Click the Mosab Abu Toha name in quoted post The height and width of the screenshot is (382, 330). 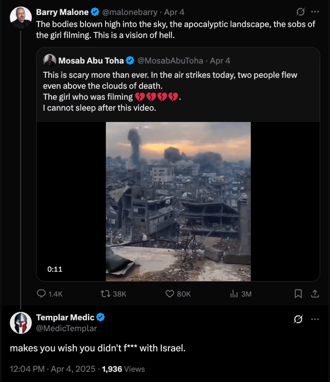[x=91, y=60]
